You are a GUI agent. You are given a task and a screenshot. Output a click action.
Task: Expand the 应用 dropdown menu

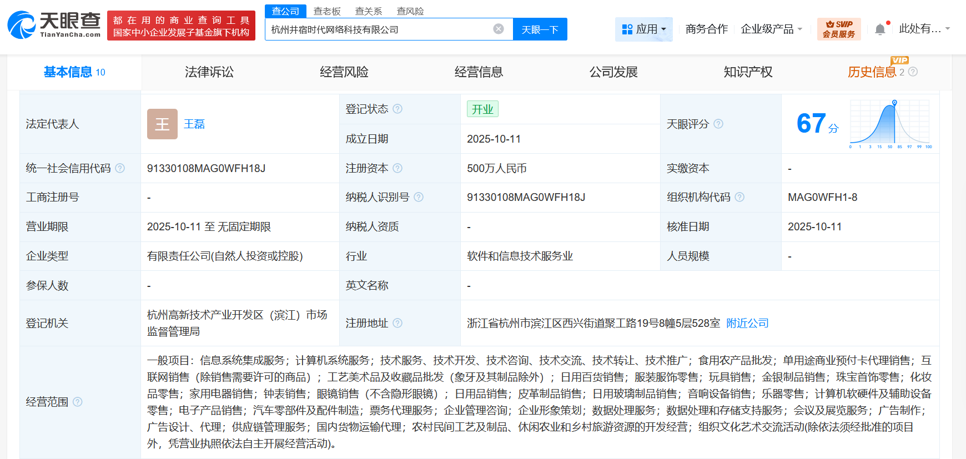coord(643,29)
